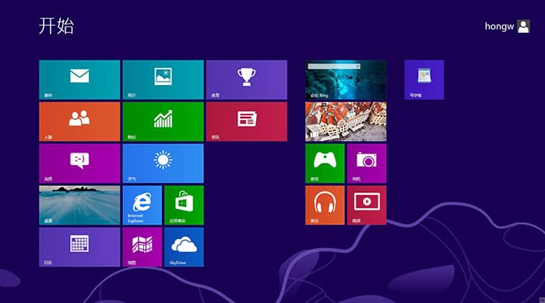Open the Bing tile with underwater image
This screenshot has height=303, width=545.
(346, 79)
